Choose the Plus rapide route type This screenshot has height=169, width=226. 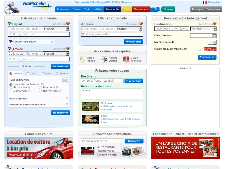pyautogui.click(x=11, y=87)
